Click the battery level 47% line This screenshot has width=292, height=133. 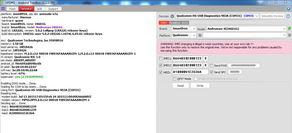(13, 73)
